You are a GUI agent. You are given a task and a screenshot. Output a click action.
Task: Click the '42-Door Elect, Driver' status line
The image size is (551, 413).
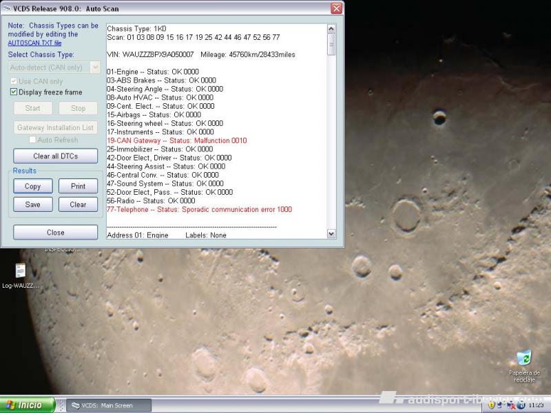point(169,158)
